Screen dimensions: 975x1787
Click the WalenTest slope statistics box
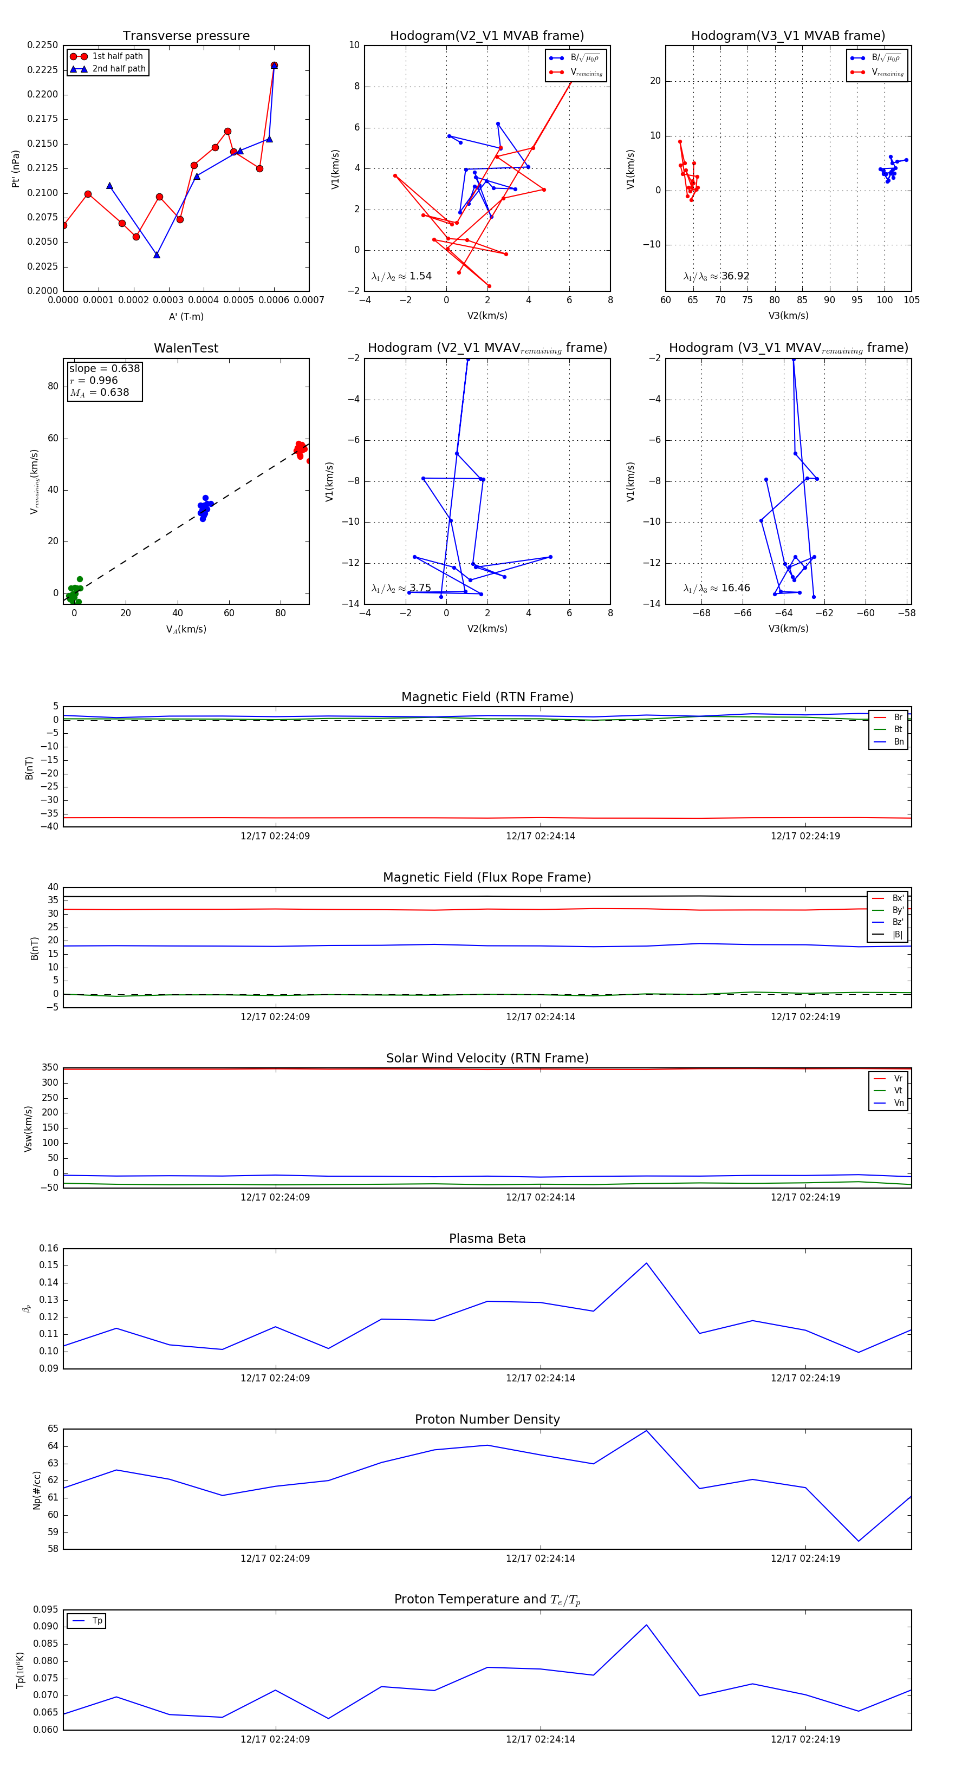(x=104, y=380)
